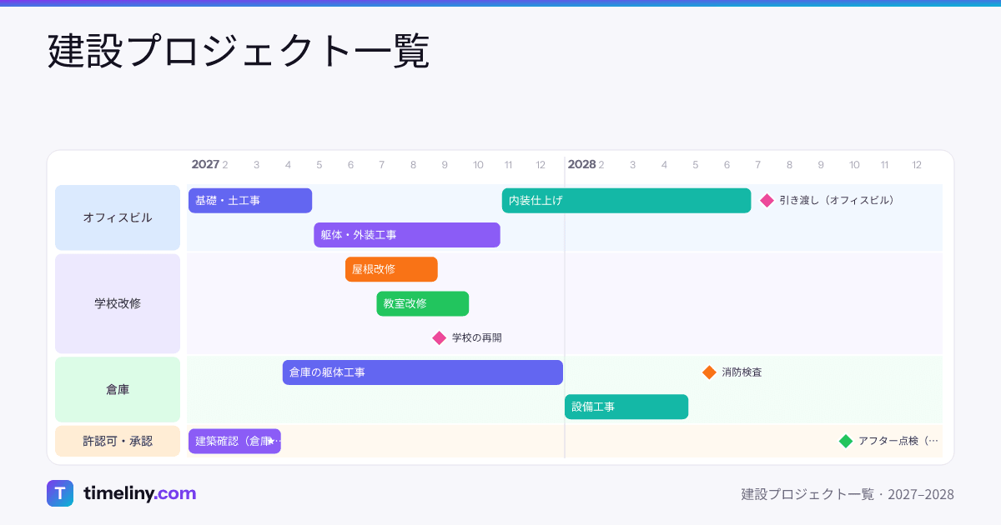1001x525 pixels.
Task: Click the timeliny T logo icon
Action: coord(60,493)
